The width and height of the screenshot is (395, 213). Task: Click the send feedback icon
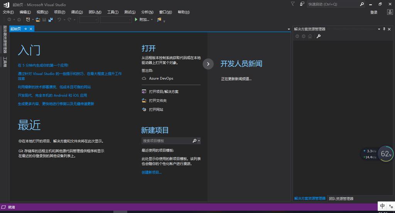pos(302,4)
